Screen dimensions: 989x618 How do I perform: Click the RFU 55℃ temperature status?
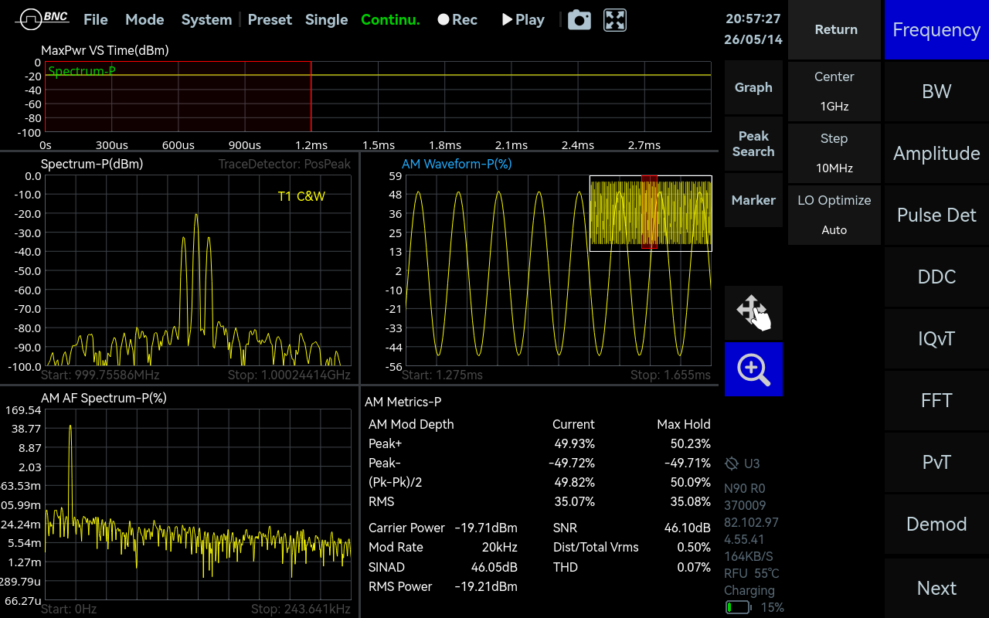coord(752,573)
